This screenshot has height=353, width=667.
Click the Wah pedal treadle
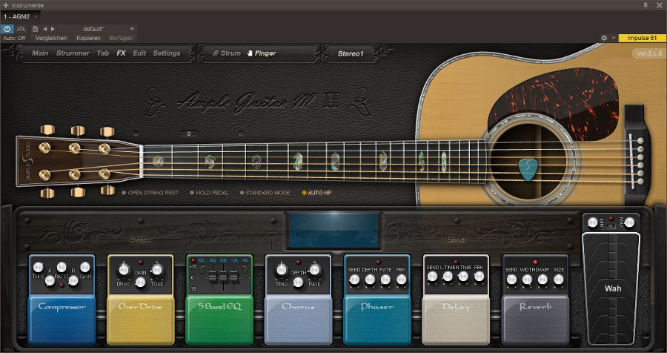pyautogui.click(x=613, y=288)
